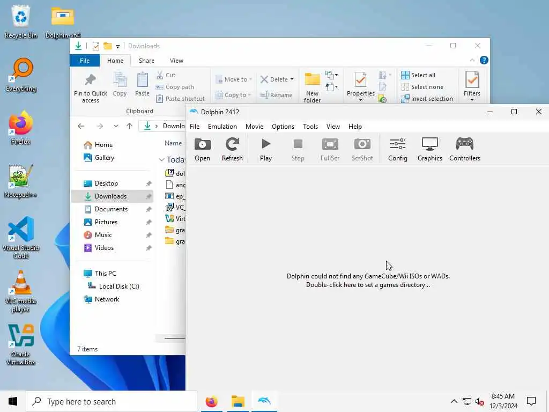Open the Help menu in Dolphin
The image size is (549, 412).
point(355,127)
